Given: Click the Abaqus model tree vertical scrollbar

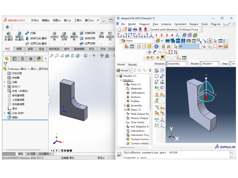Looking at the screenshot, I should 150,93.
